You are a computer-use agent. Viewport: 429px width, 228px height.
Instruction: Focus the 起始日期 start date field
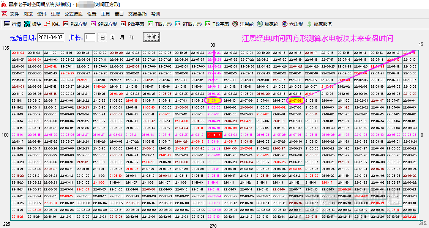point(50,38)
